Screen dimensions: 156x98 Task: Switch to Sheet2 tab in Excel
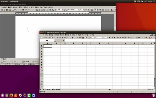[53, 90]
